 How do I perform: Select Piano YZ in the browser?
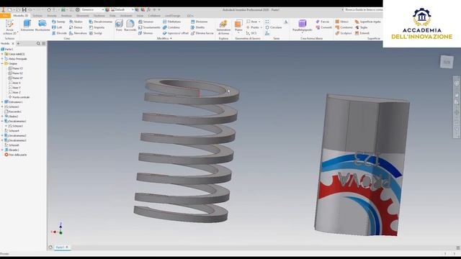[x=16, y=68]
